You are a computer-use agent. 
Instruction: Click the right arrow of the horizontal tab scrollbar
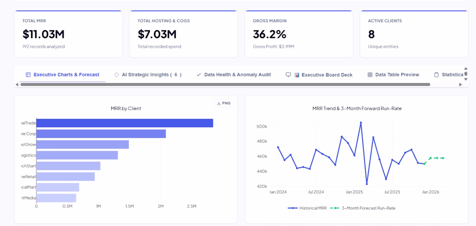pyautogui.click(x=460, y=84)
